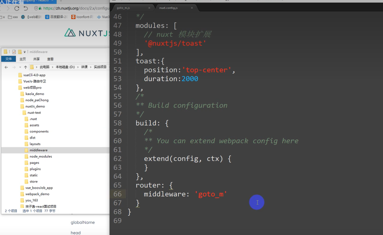Click Explorer's back arrow

(x=6, y=67)
